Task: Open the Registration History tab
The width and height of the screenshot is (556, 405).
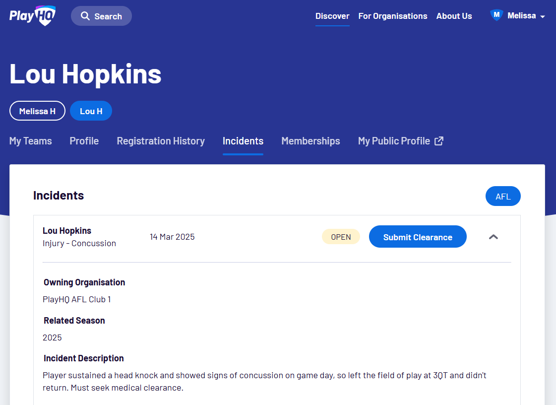Action: [161, 141]
